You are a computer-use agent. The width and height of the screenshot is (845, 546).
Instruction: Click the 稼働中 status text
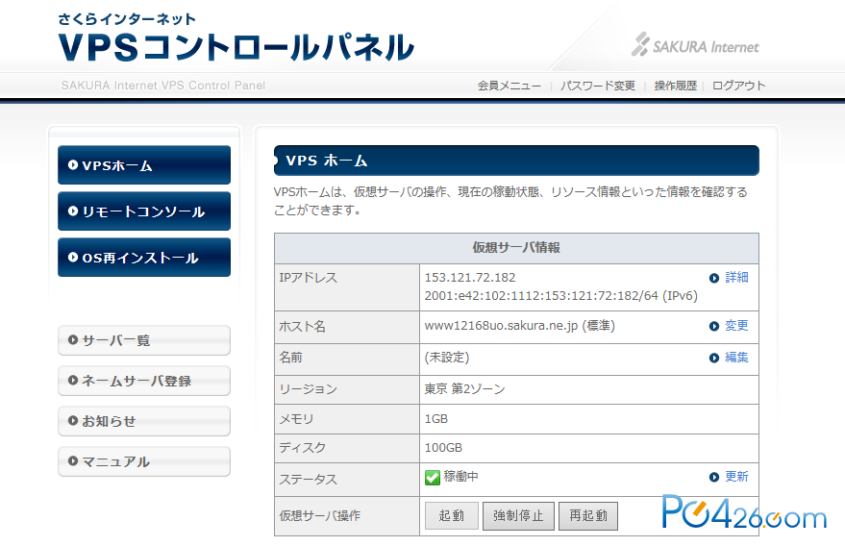point(460,477)
